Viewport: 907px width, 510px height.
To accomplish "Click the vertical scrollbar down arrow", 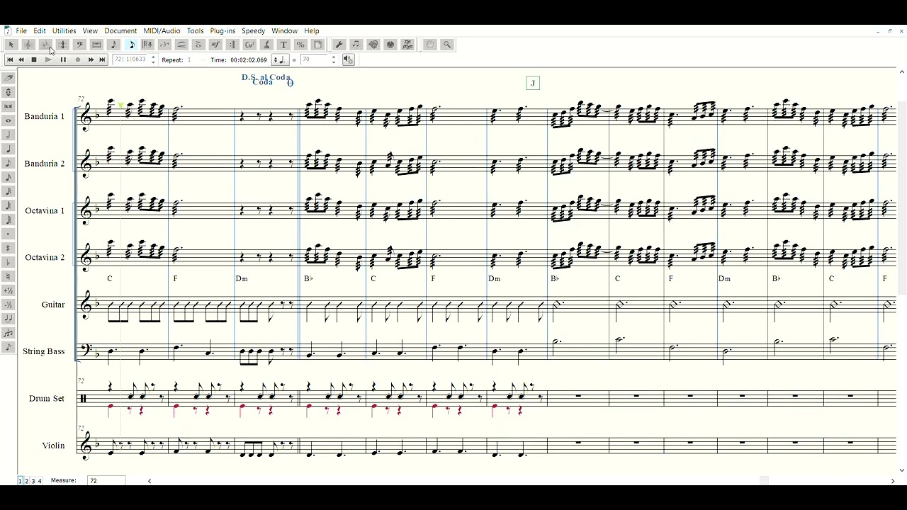I will (902, 470).
